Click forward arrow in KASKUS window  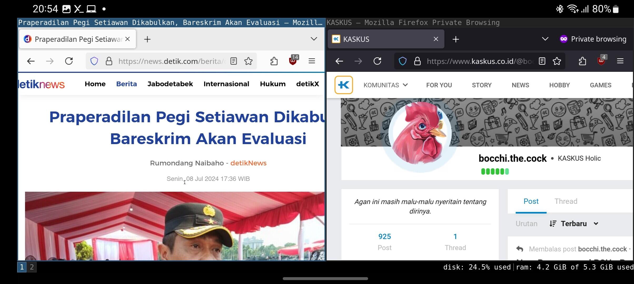[358, 61]
